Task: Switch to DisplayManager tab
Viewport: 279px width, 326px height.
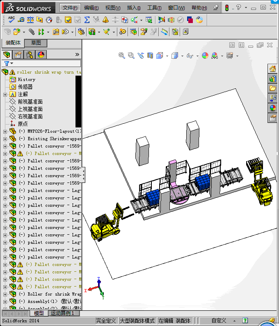Action: [x=41, y=55]
